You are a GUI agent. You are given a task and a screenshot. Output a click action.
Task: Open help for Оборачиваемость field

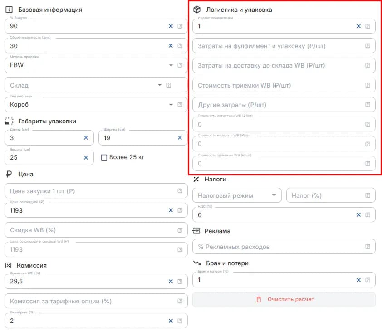coord(180,46)
